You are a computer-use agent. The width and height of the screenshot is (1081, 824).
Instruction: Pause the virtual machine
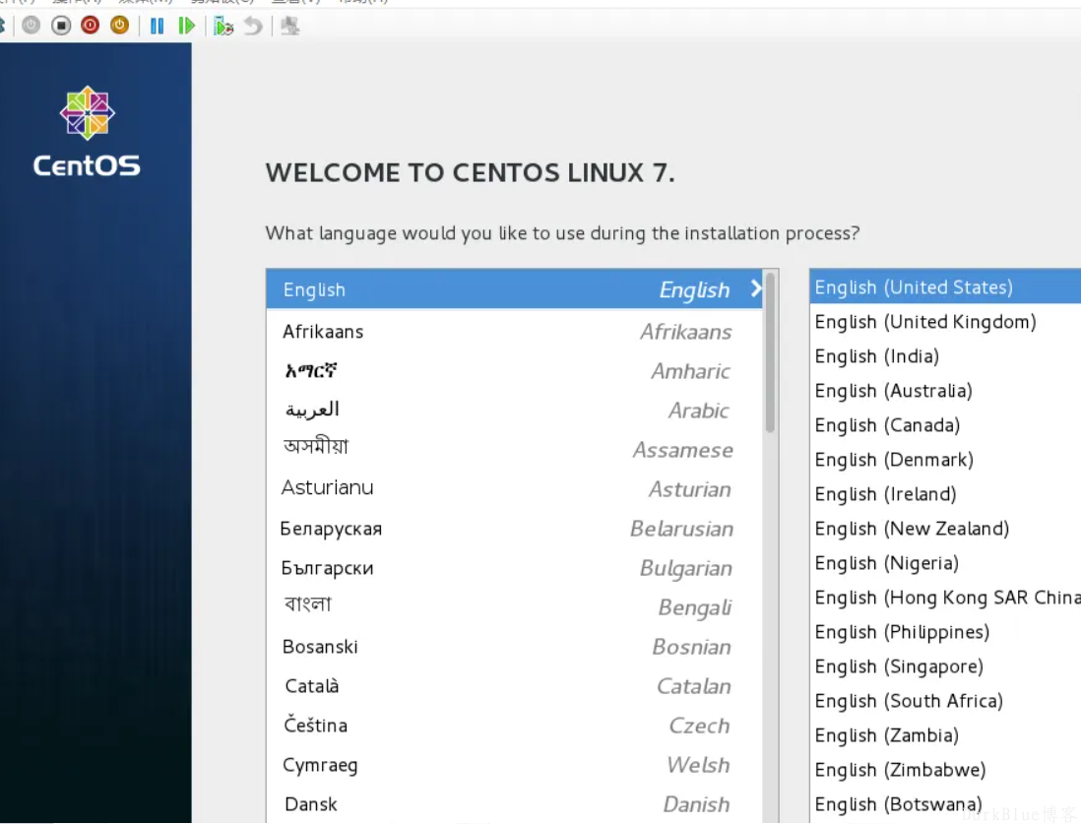[157, 26]
